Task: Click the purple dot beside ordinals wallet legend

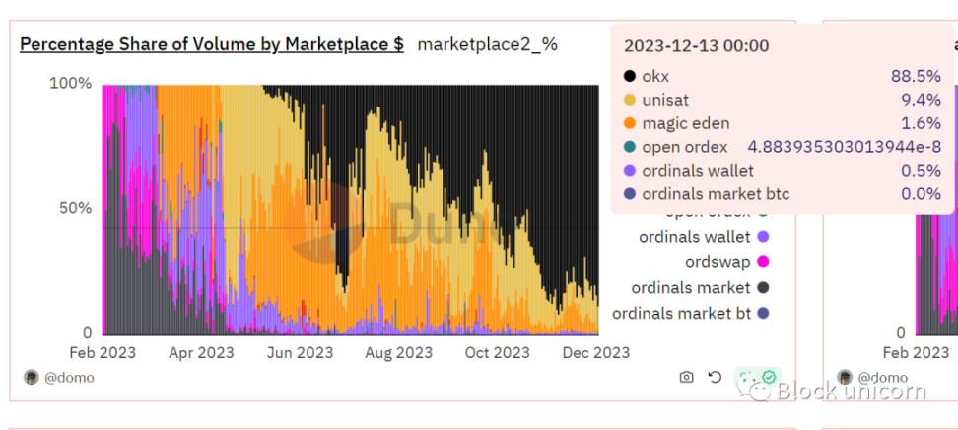Action: click(x=763, y=236)
